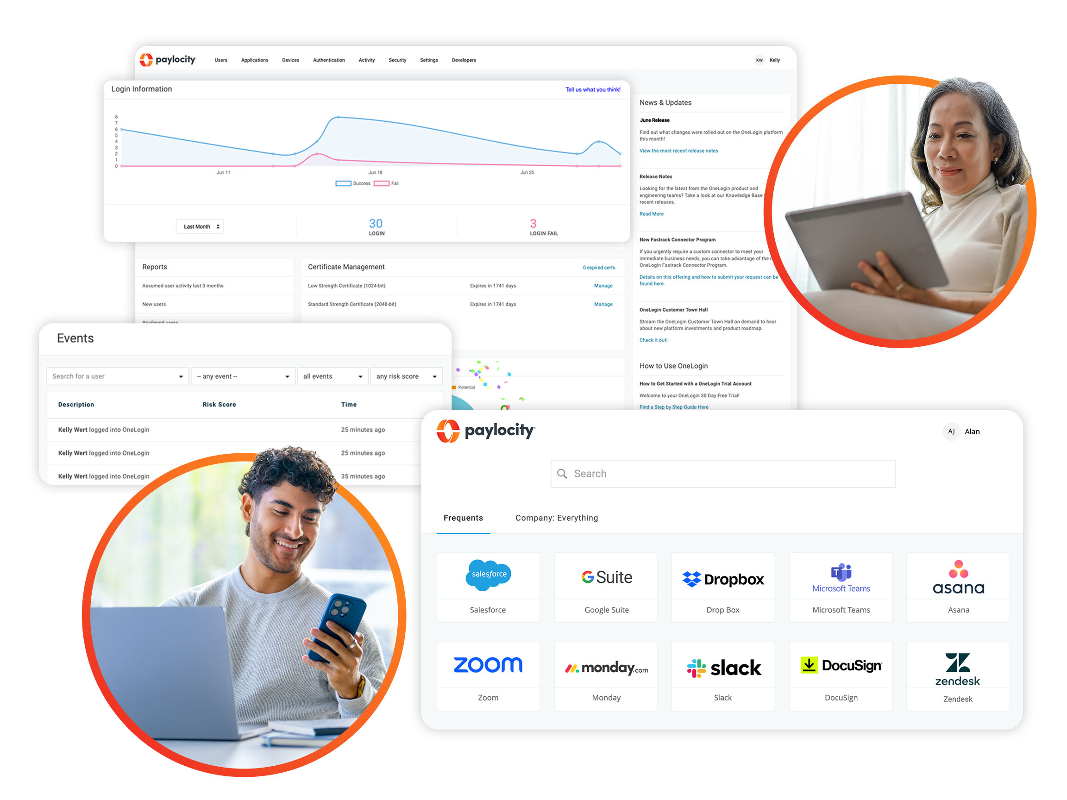Viewport: 1067px width, 800px height.
Task: Click the Tell us what you think link
Action: [593, 90]
